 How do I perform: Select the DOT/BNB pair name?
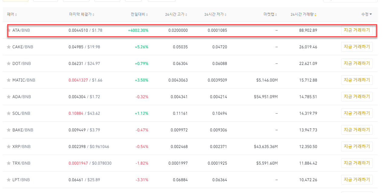point(21,63)
